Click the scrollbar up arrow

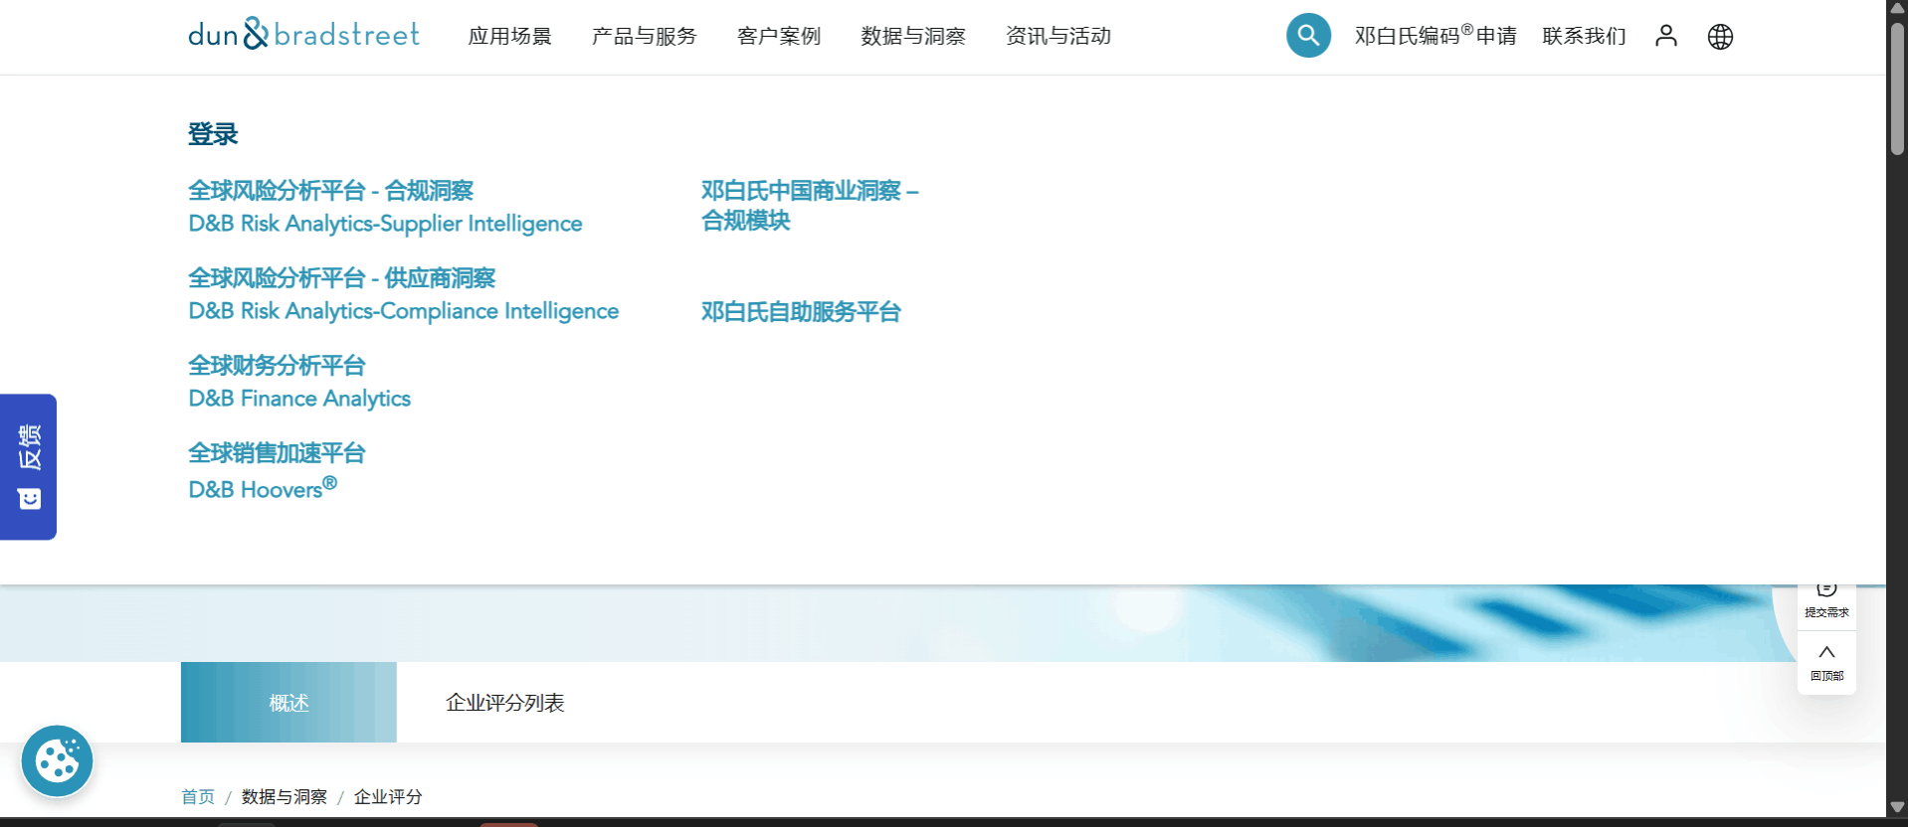tap(1897, 8)
